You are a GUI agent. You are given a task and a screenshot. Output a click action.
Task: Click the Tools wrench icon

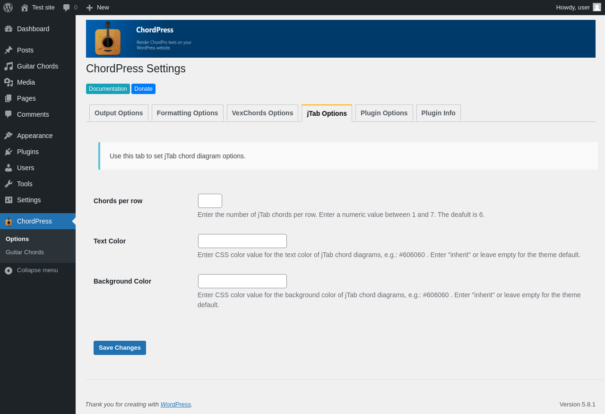[x=9, y=184]
